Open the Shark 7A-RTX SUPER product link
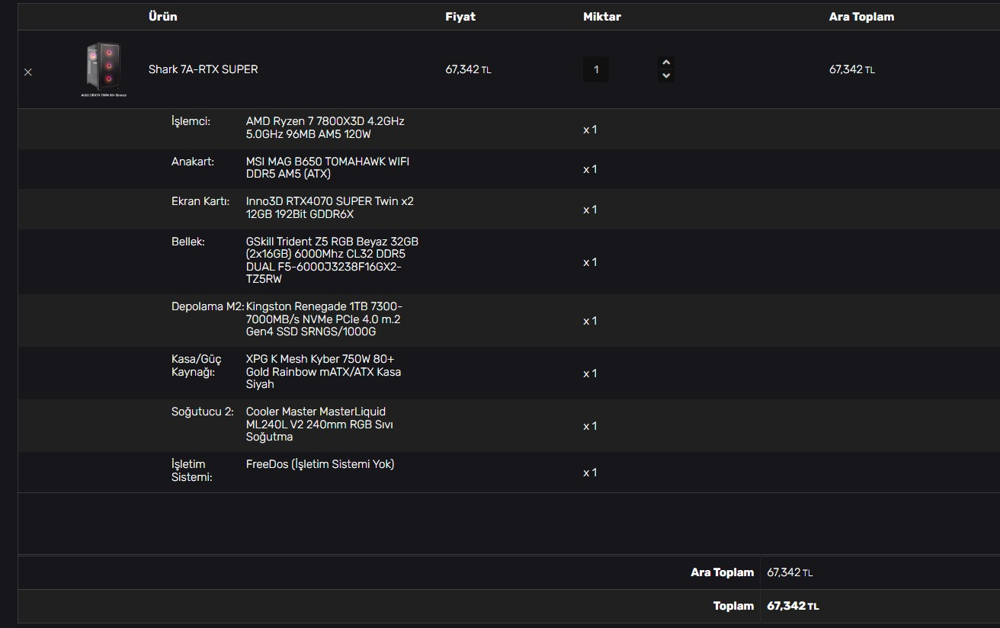 (x=203, y=69)
